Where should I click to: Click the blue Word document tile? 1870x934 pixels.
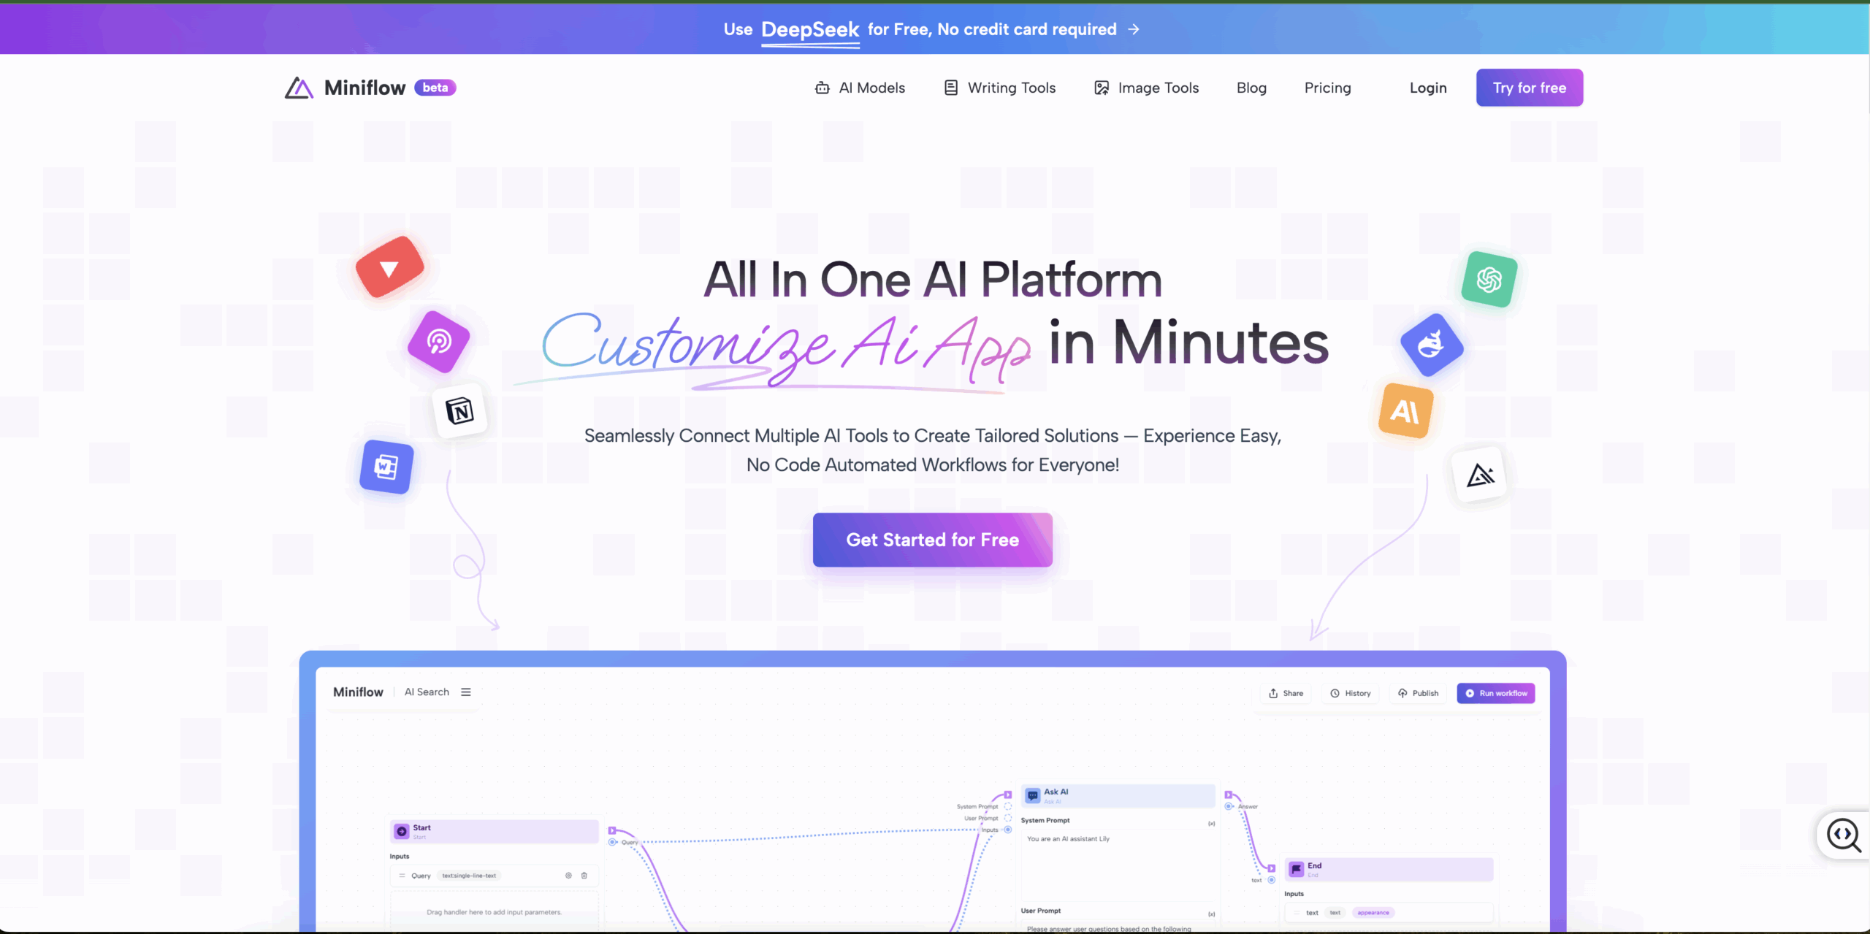point(386,467)
